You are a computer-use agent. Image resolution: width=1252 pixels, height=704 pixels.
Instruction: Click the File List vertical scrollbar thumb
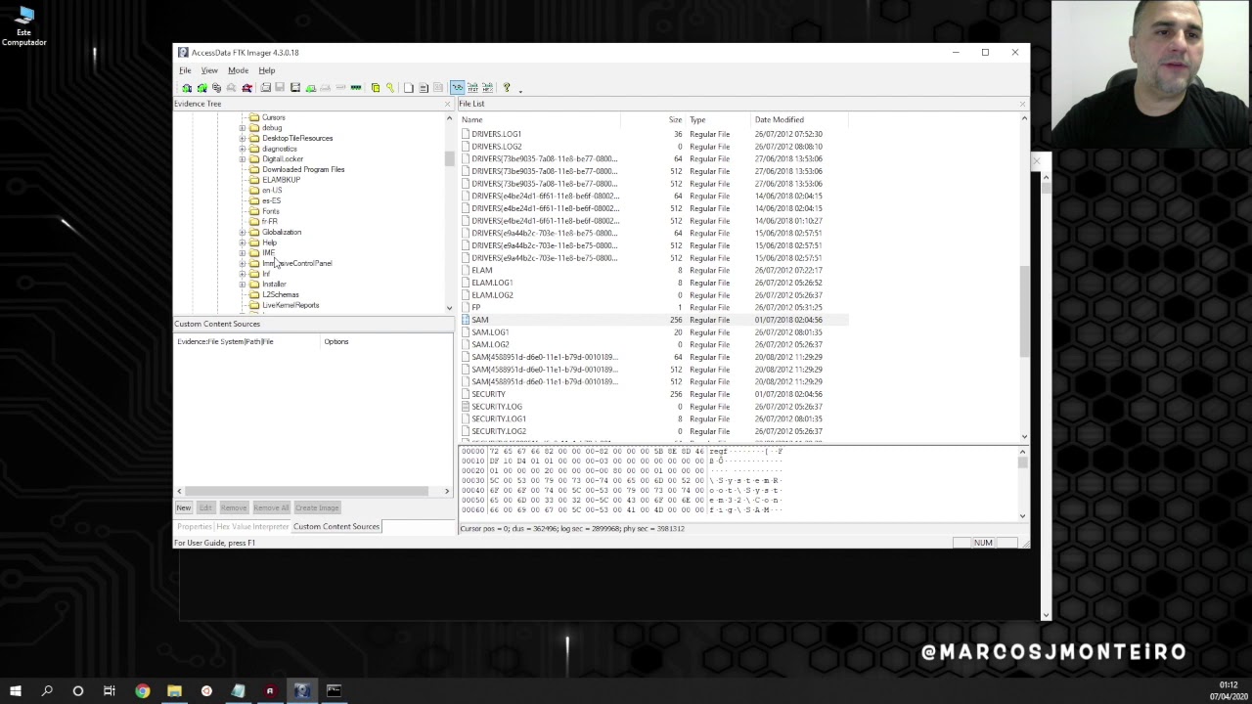1024,313
